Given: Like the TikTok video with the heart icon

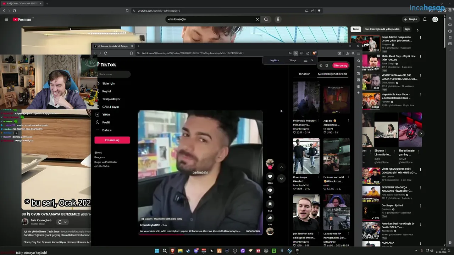Looking at the screenshot, I should 270,176.
